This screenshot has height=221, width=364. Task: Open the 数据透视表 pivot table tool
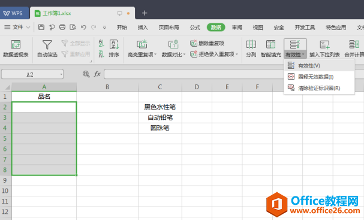(x=16, y=49)
